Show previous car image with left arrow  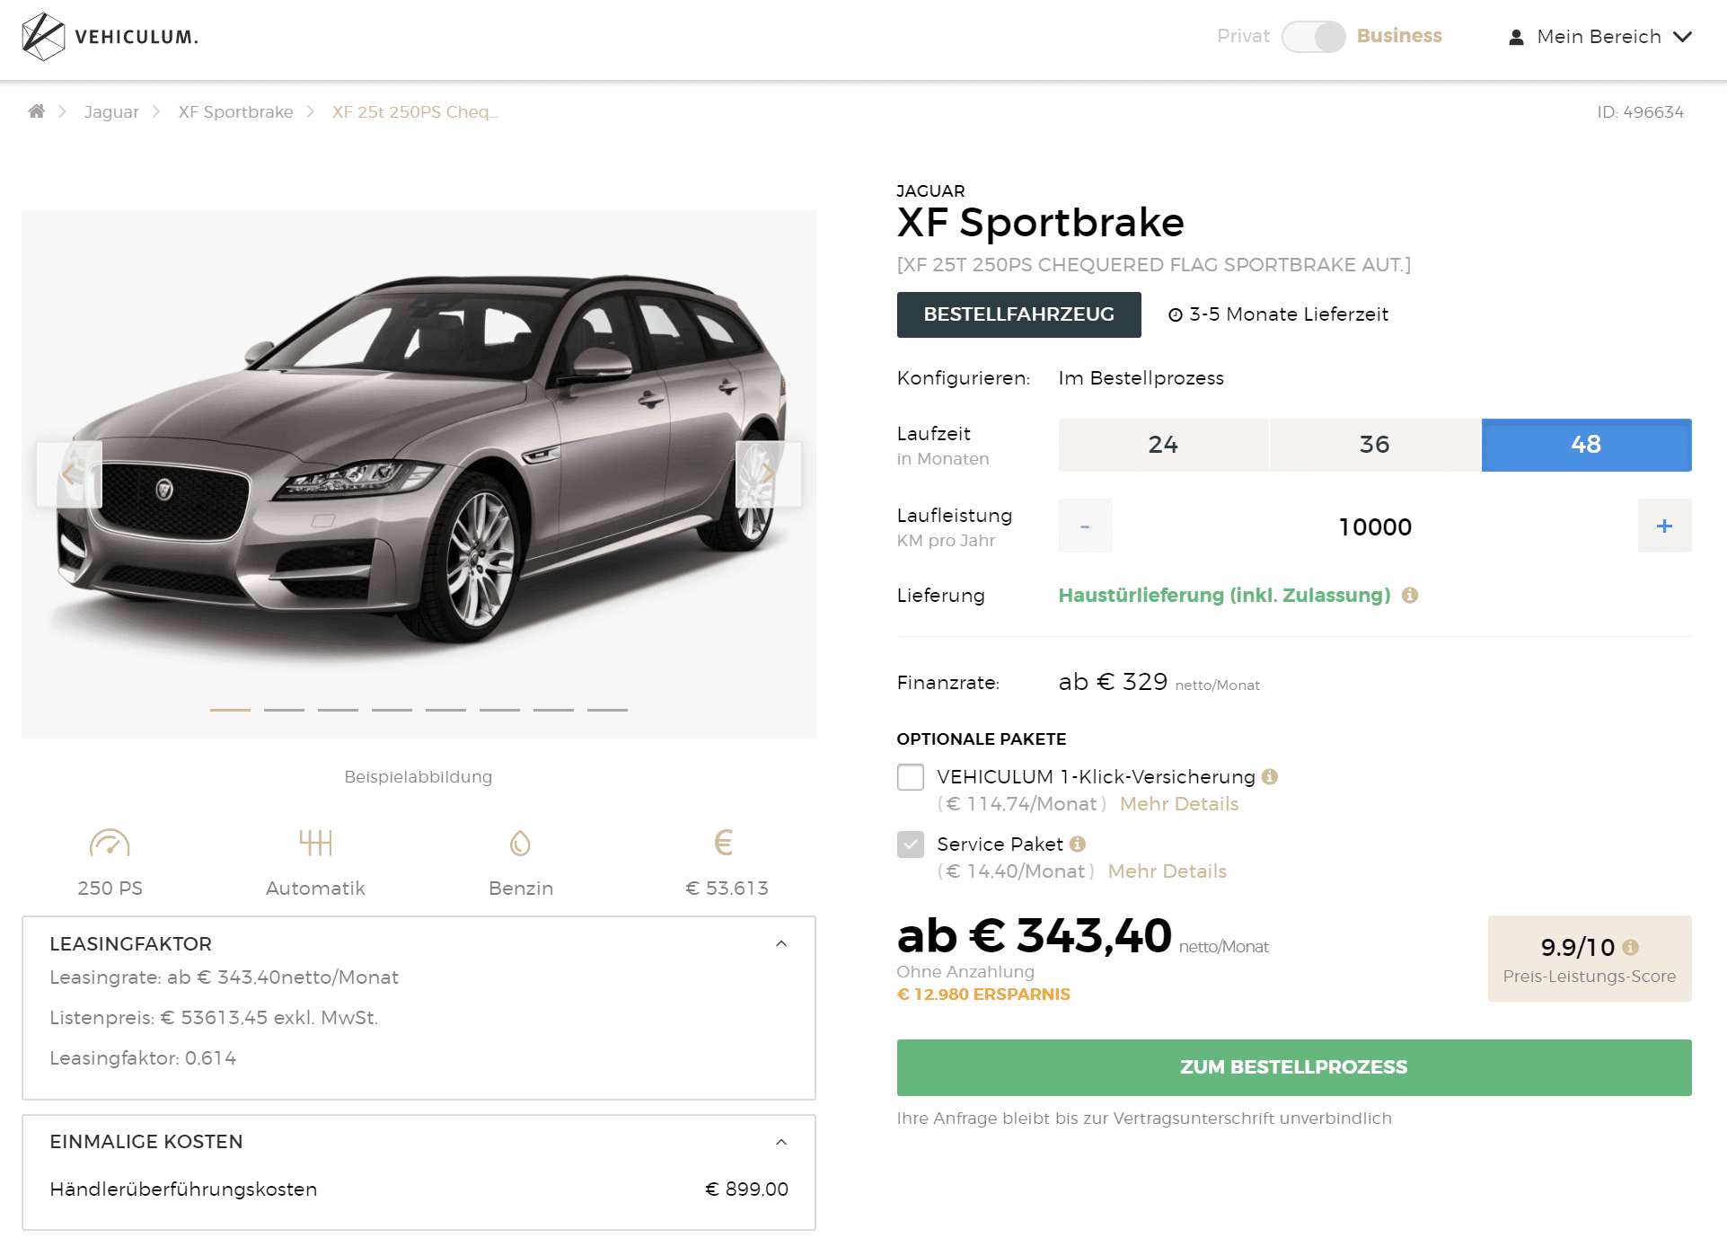[69, 473]
